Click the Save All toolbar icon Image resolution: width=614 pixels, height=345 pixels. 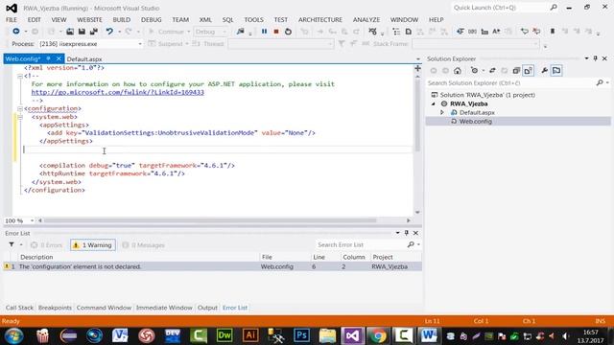click(94, 32)
